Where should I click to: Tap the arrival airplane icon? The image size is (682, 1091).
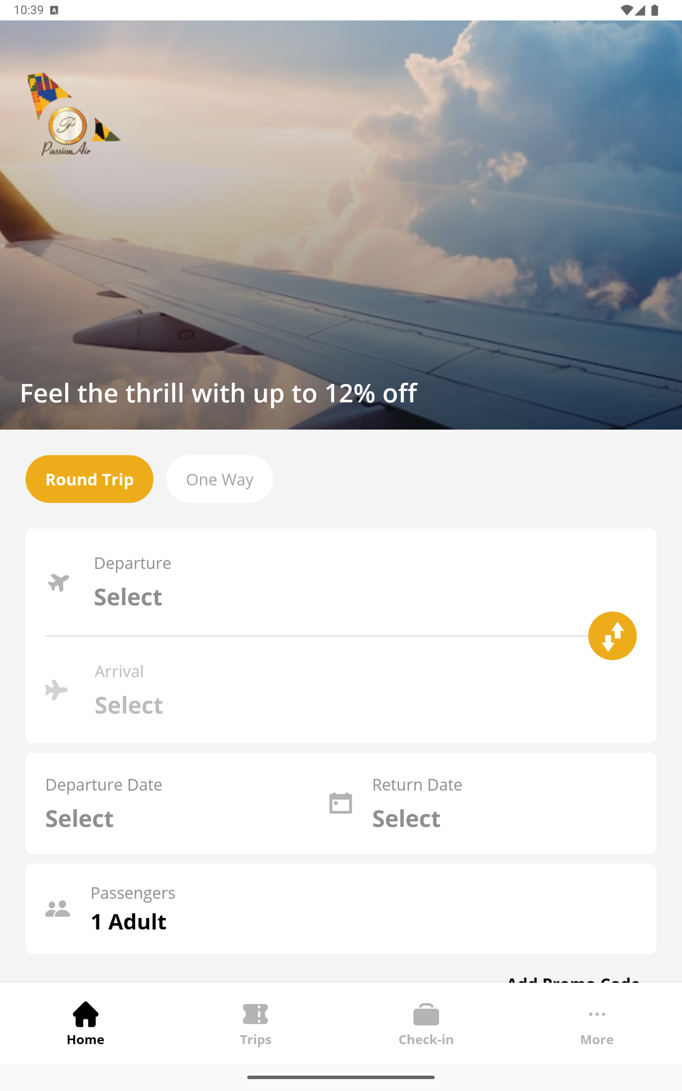click(x=57, y=690)
